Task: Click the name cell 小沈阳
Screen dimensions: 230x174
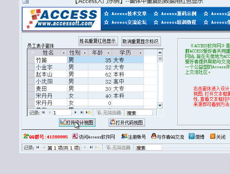Action: point(51,81)
